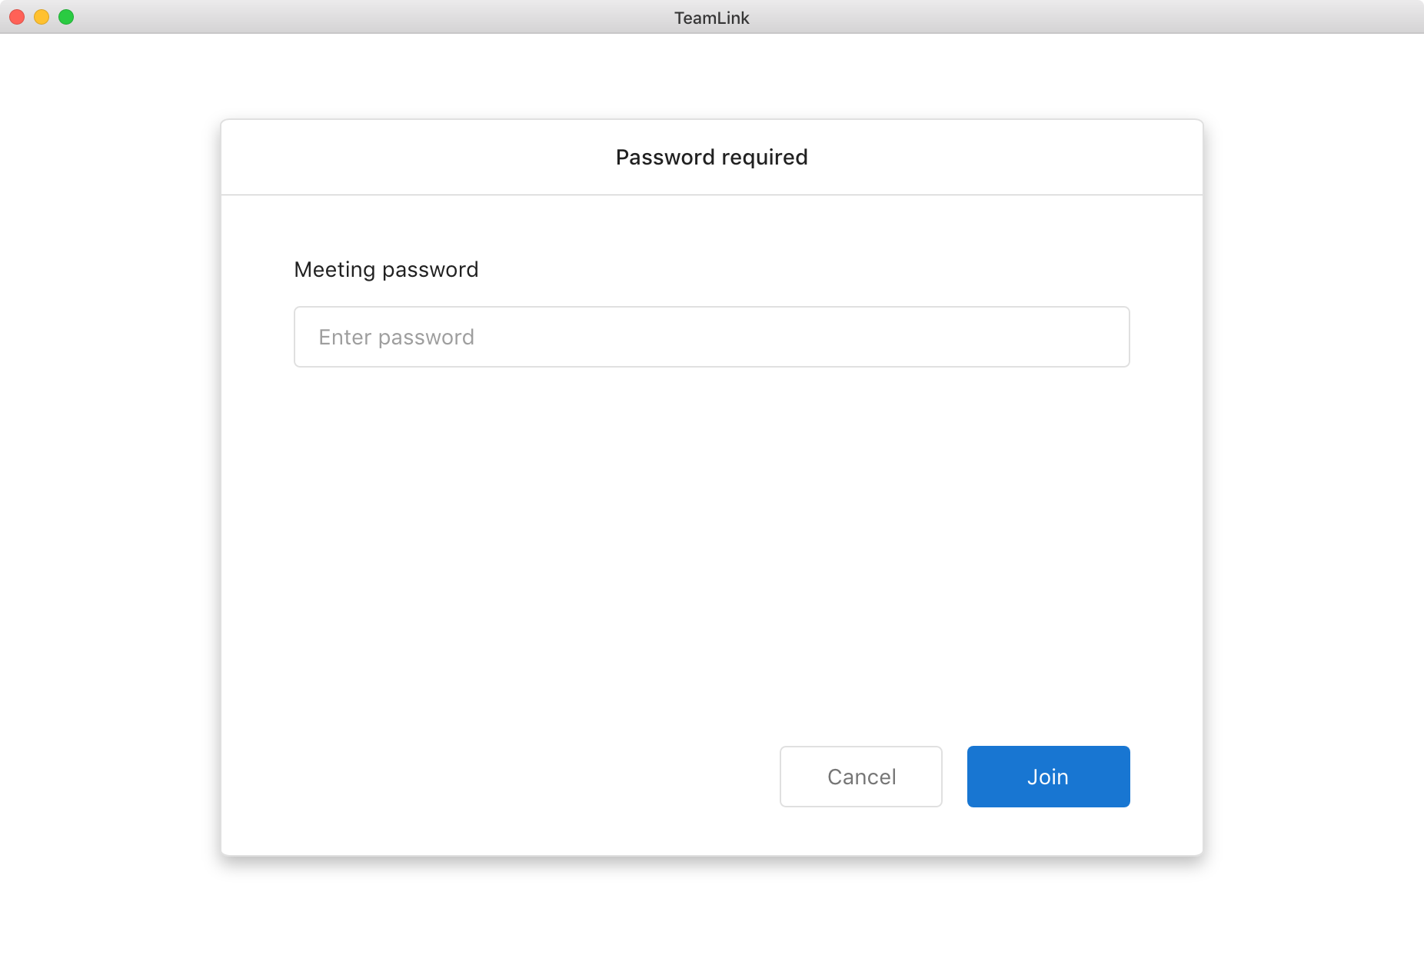The height and width of the screenshot is (975, 1424).
Task: Focus the Enter password input field
Action: coord(711,337)
